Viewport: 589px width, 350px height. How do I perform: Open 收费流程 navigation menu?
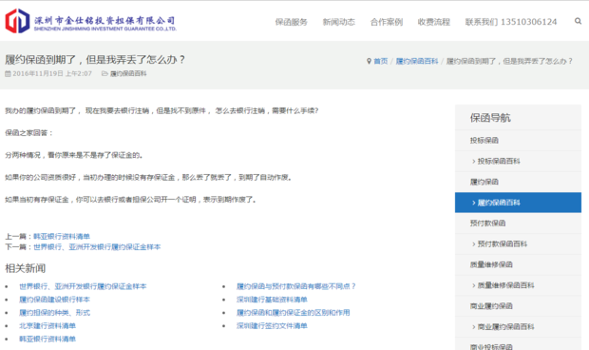tap(434, 22)
